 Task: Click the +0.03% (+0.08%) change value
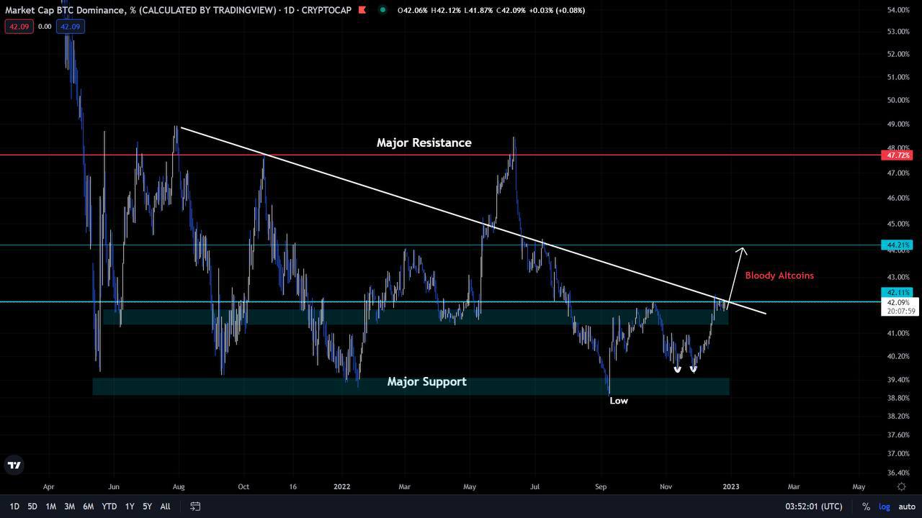tap(558, 10)
